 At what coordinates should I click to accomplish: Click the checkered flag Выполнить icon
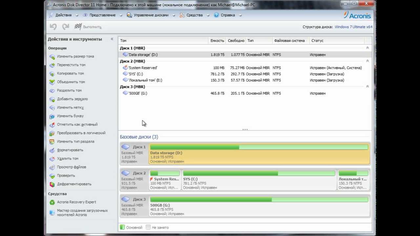point(78,27)
